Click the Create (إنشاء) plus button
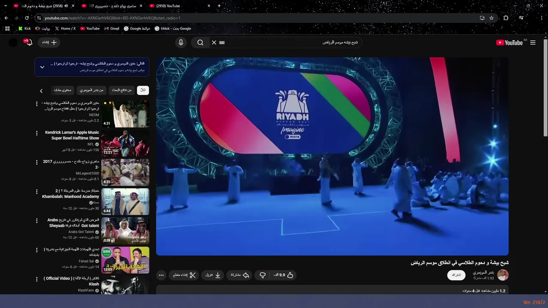This screenshot has height=308, width=548. 49,42
